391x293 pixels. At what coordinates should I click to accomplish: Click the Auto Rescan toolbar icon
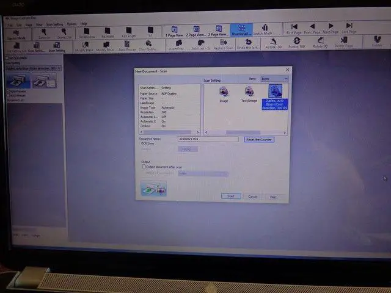click(127, 46)
